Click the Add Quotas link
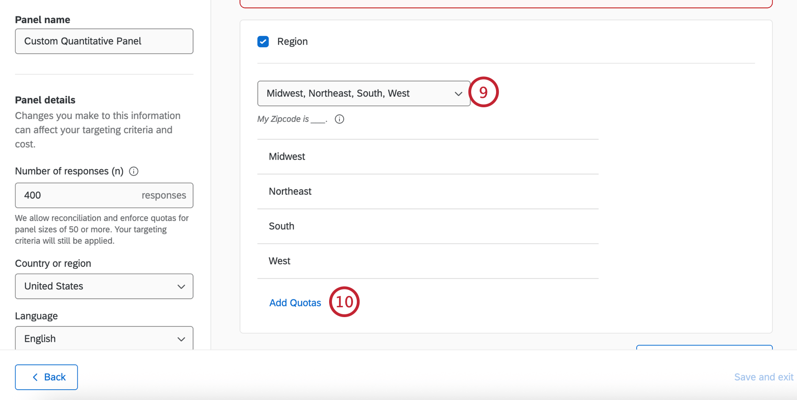This screenshot has height=400, width=797. tap(295, 303)
